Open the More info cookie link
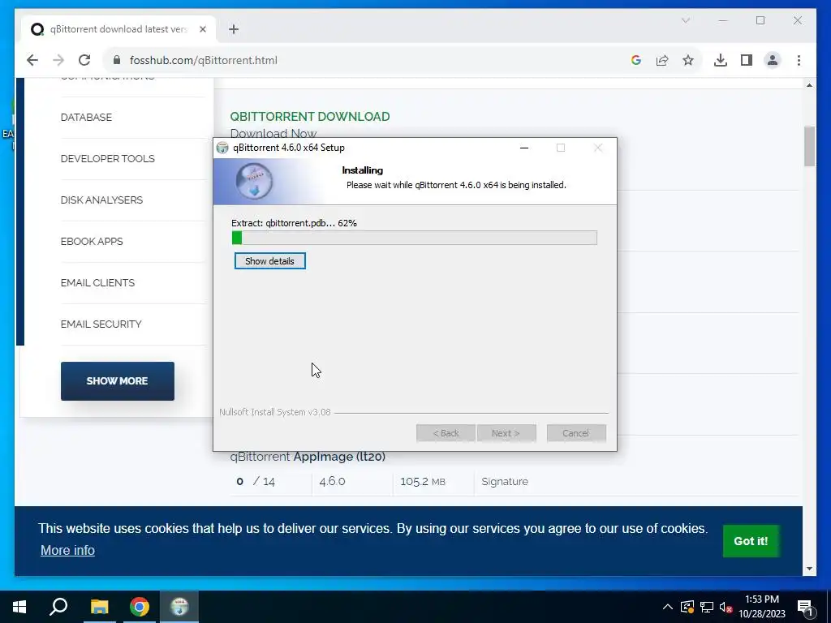This screenshot has width=831, height=623. (x=67, y=551)
